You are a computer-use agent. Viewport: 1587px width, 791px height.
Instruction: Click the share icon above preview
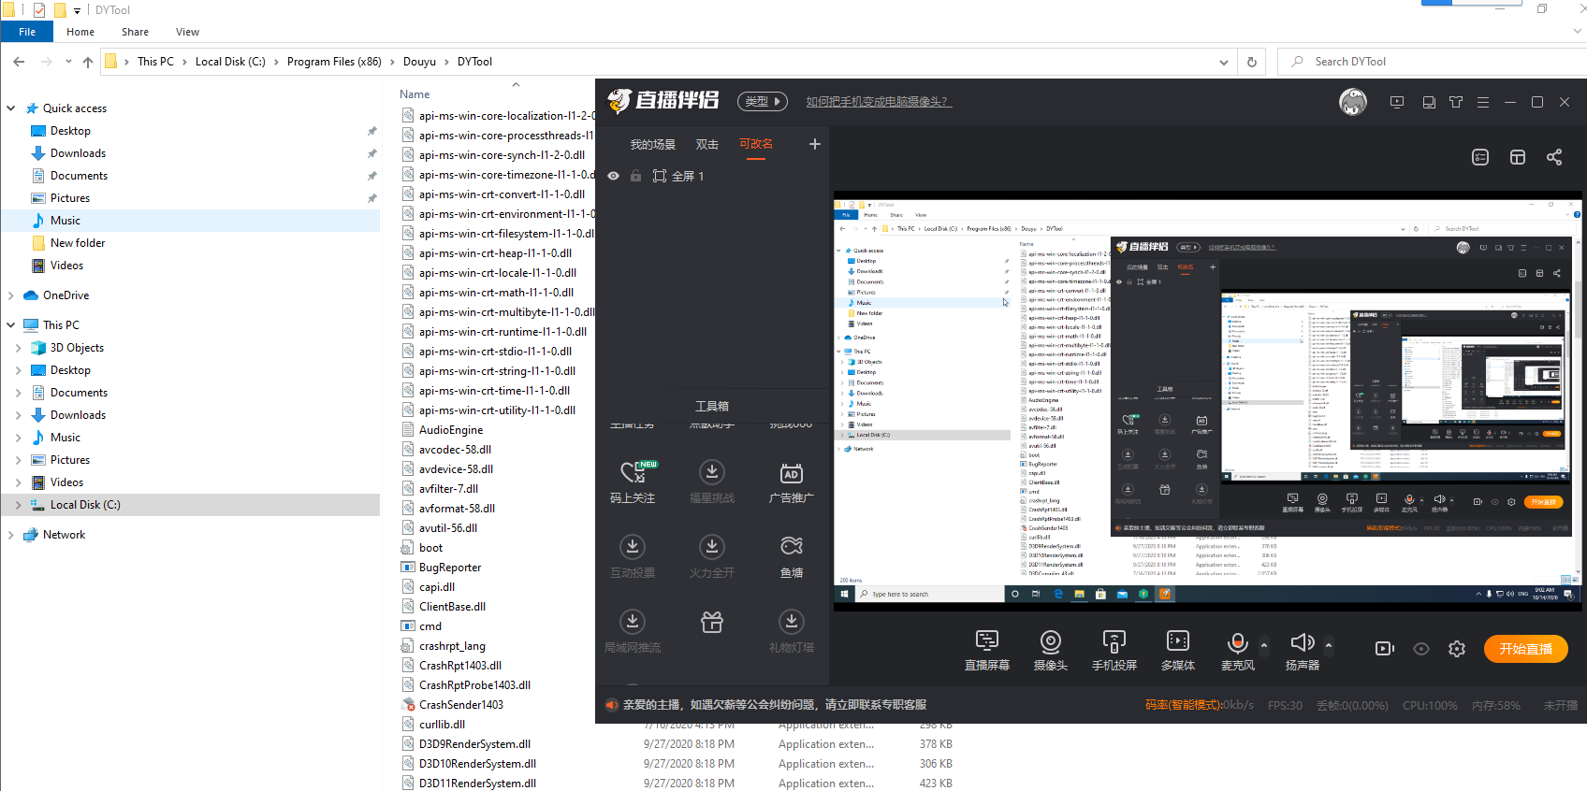coord(1554,157)
